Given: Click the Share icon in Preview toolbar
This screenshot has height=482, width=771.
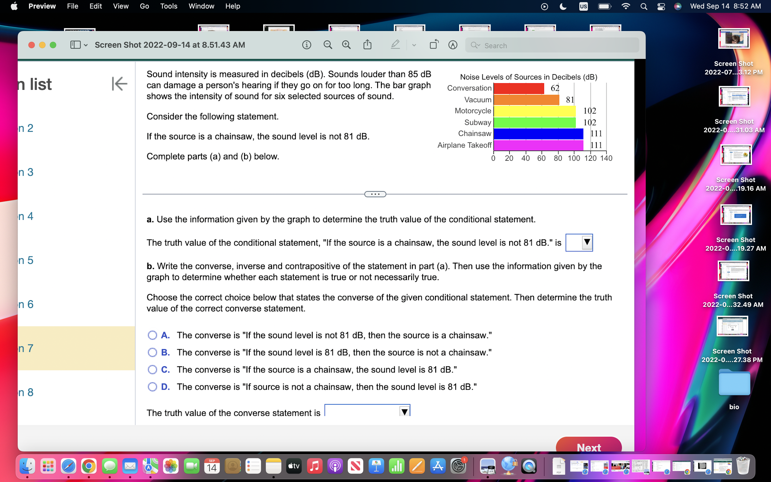Looking at the screenshot, I should click(x=367, y=45).
